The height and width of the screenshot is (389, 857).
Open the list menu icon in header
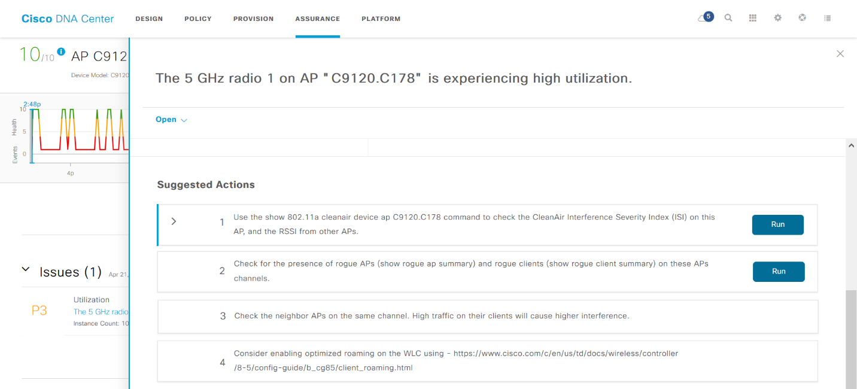(827, 18)
